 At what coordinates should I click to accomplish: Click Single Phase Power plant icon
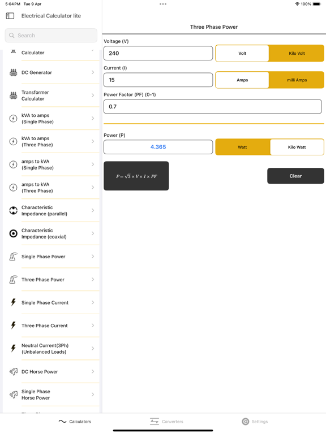point(14,257)
